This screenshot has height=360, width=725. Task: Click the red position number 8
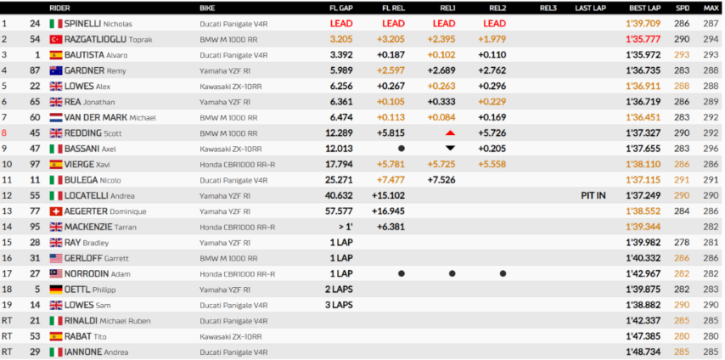click(x=4, y=133)
